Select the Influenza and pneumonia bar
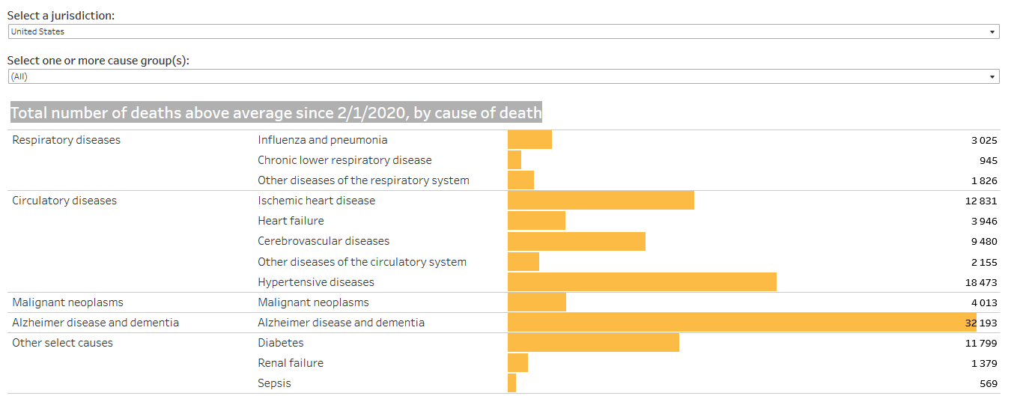 (x=529, y=140)
